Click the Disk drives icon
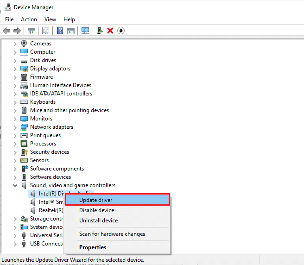The image size is (304, 265). tap(24, 61)
